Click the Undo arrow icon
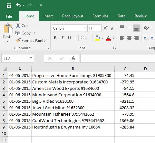155x143 pixels. (18, 5)
